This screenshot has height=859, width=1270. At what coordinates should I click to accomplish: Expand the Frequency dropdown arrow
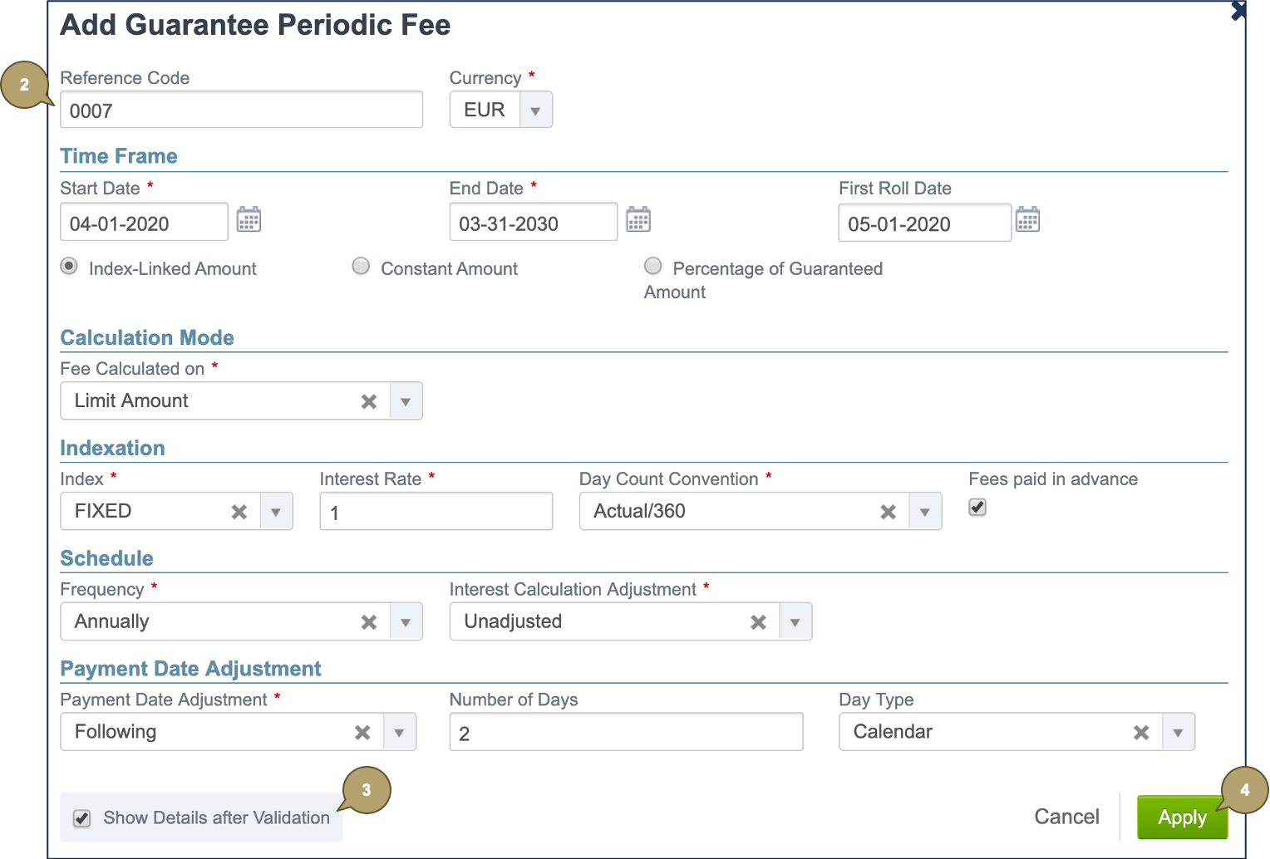[x=406, y=622]
